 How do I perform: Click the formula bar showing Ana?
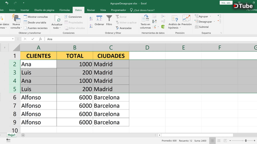click(151, 39)
